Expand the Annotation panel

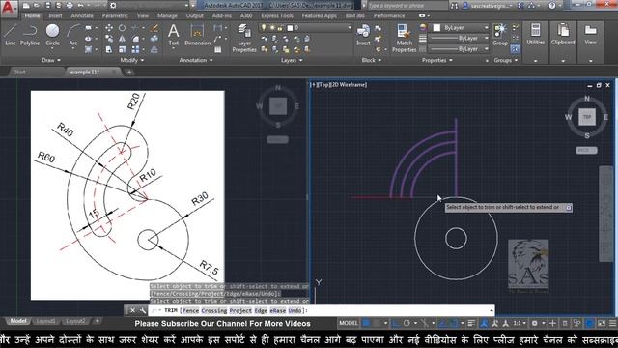click(196, 60)
